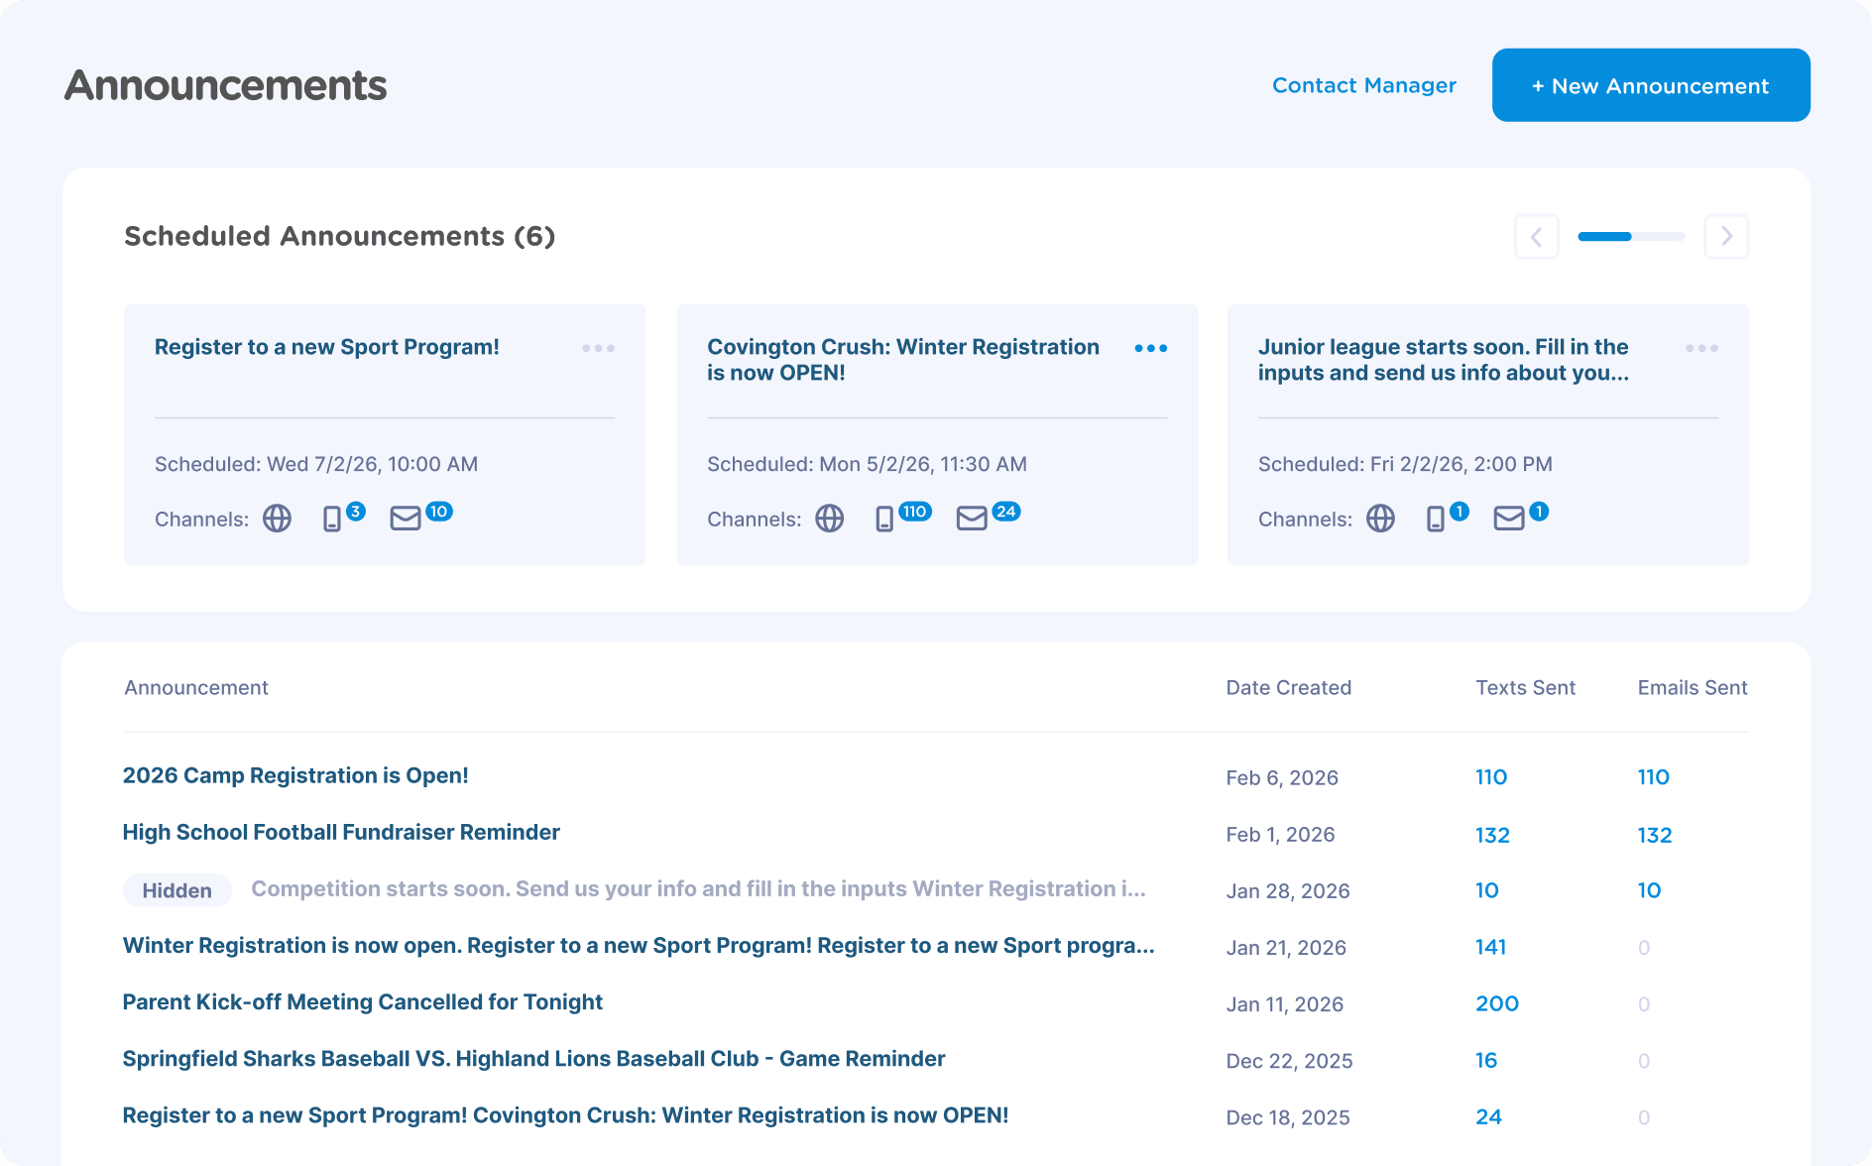Click text channel phone icon on Register to a new Sport Program card
This screenshot has height=1166, width=1872.
point(332,519)
